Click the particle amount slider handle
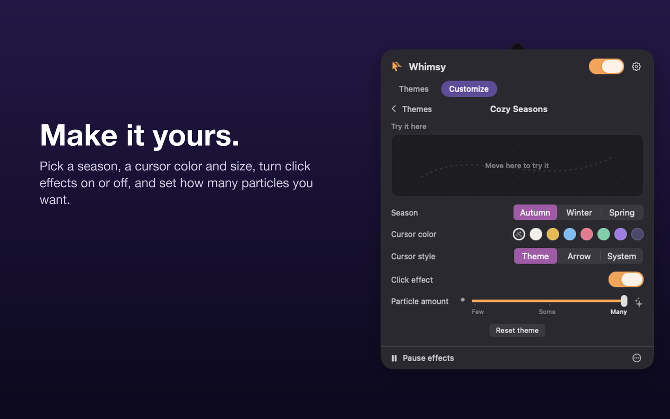This screenshot has height=419, width=670. point(624,301)
